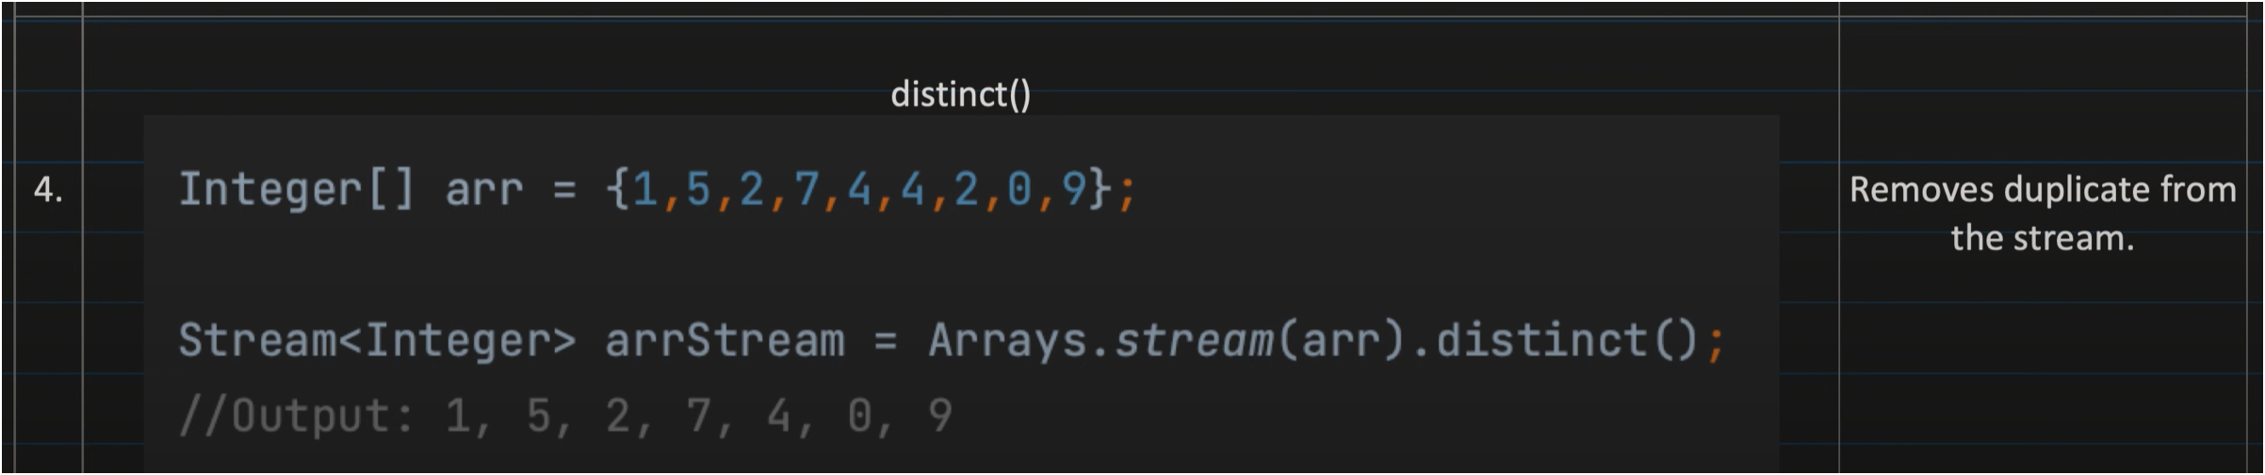Click the italic stream method call
This screenshot has height=475, width=2265.
(1194, 340)
